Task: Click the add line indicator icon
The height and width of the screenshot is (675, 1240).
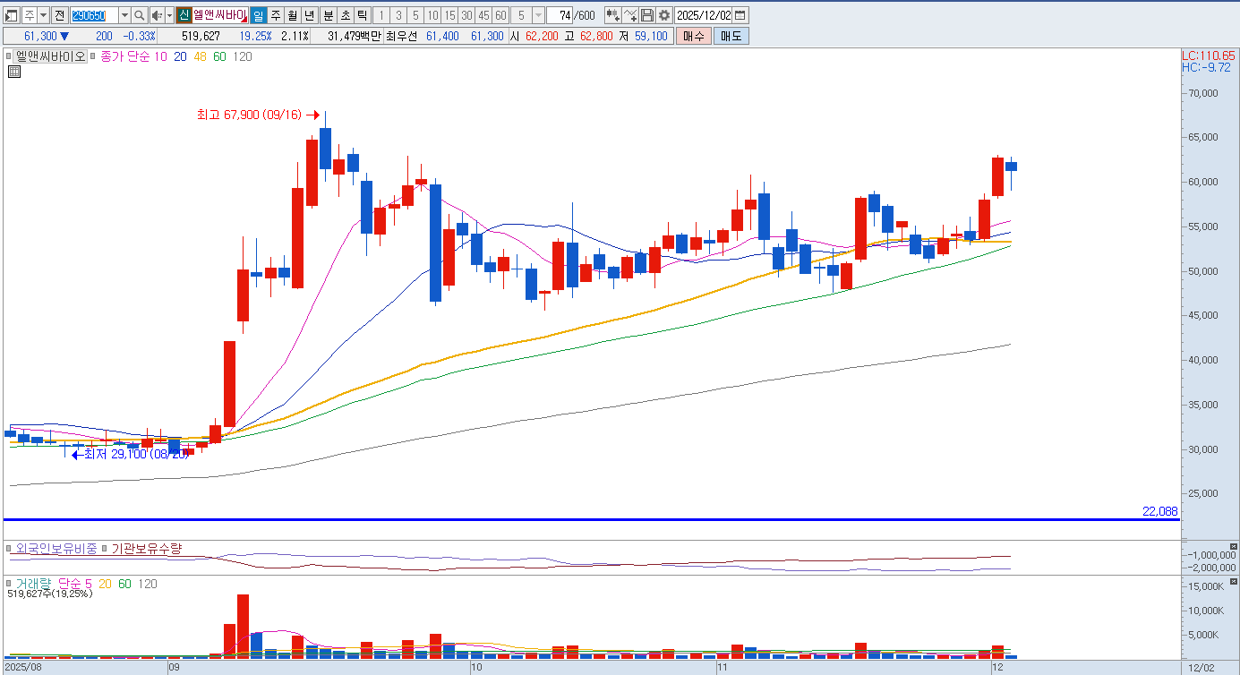Action: tap(630, 15)
